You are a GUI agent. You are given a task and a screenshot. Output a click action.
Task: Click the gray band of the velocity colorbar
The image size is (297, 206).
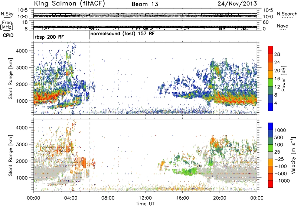tap(271, 155)
